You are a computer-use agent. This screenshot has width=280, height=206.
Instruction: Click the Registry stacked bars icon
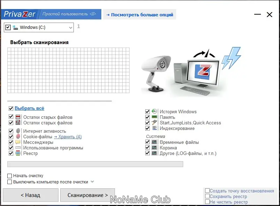coord(18,153)
